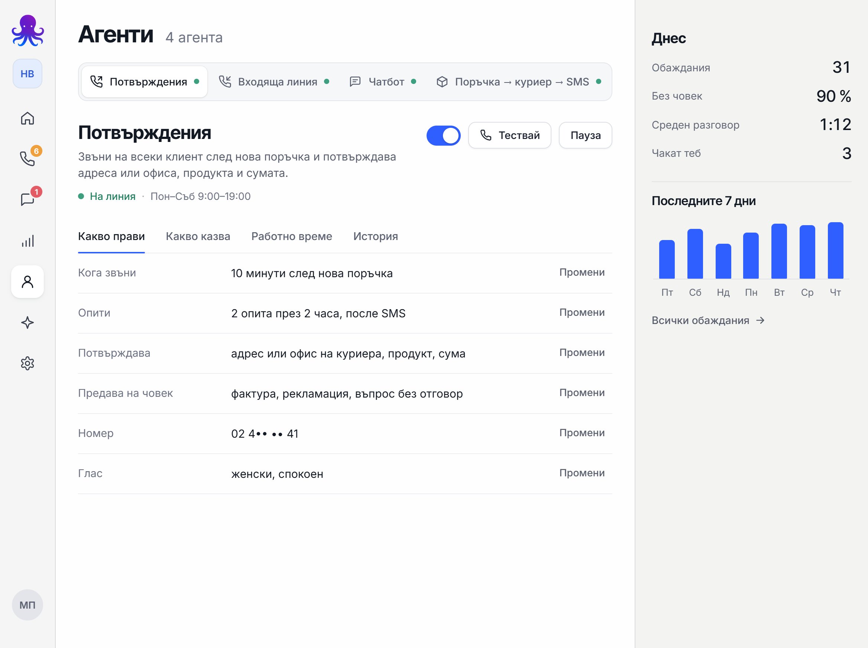Click the На линия status label
The image size is (868, 648).
tap(112, 196)
